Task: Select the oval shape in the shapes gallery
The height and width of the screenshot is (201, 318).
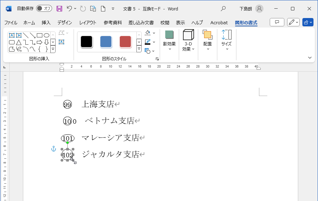Action: tap(46, 35)
